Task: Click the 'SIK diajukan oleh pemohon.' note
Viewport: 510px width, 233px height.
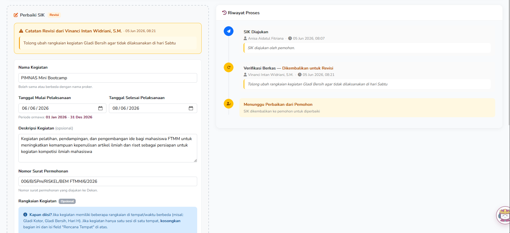Action: click(271, 48)
